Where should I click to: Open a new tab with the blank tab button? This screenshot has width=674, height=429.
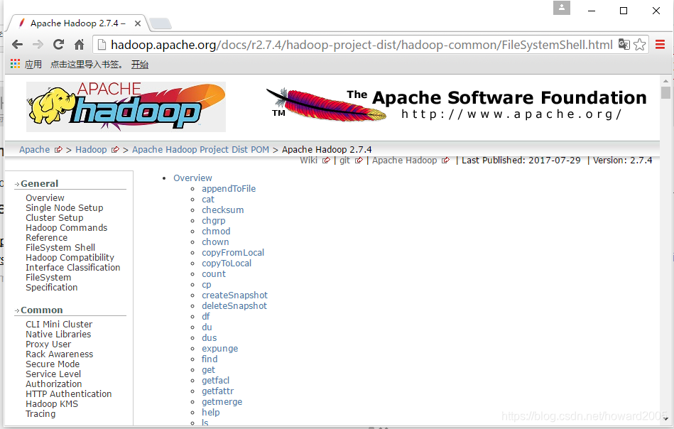click(x=161, y=23)
